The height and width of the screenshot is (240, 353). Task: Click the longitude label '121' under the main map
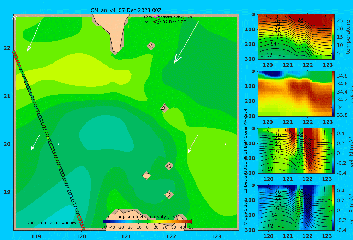pos(126,236)
